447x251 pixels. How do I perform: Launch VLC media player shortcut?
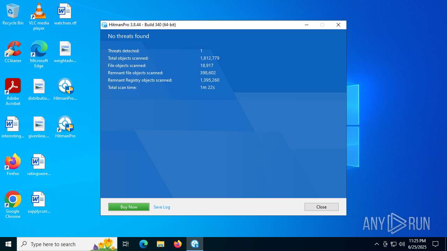pos(39,17)
